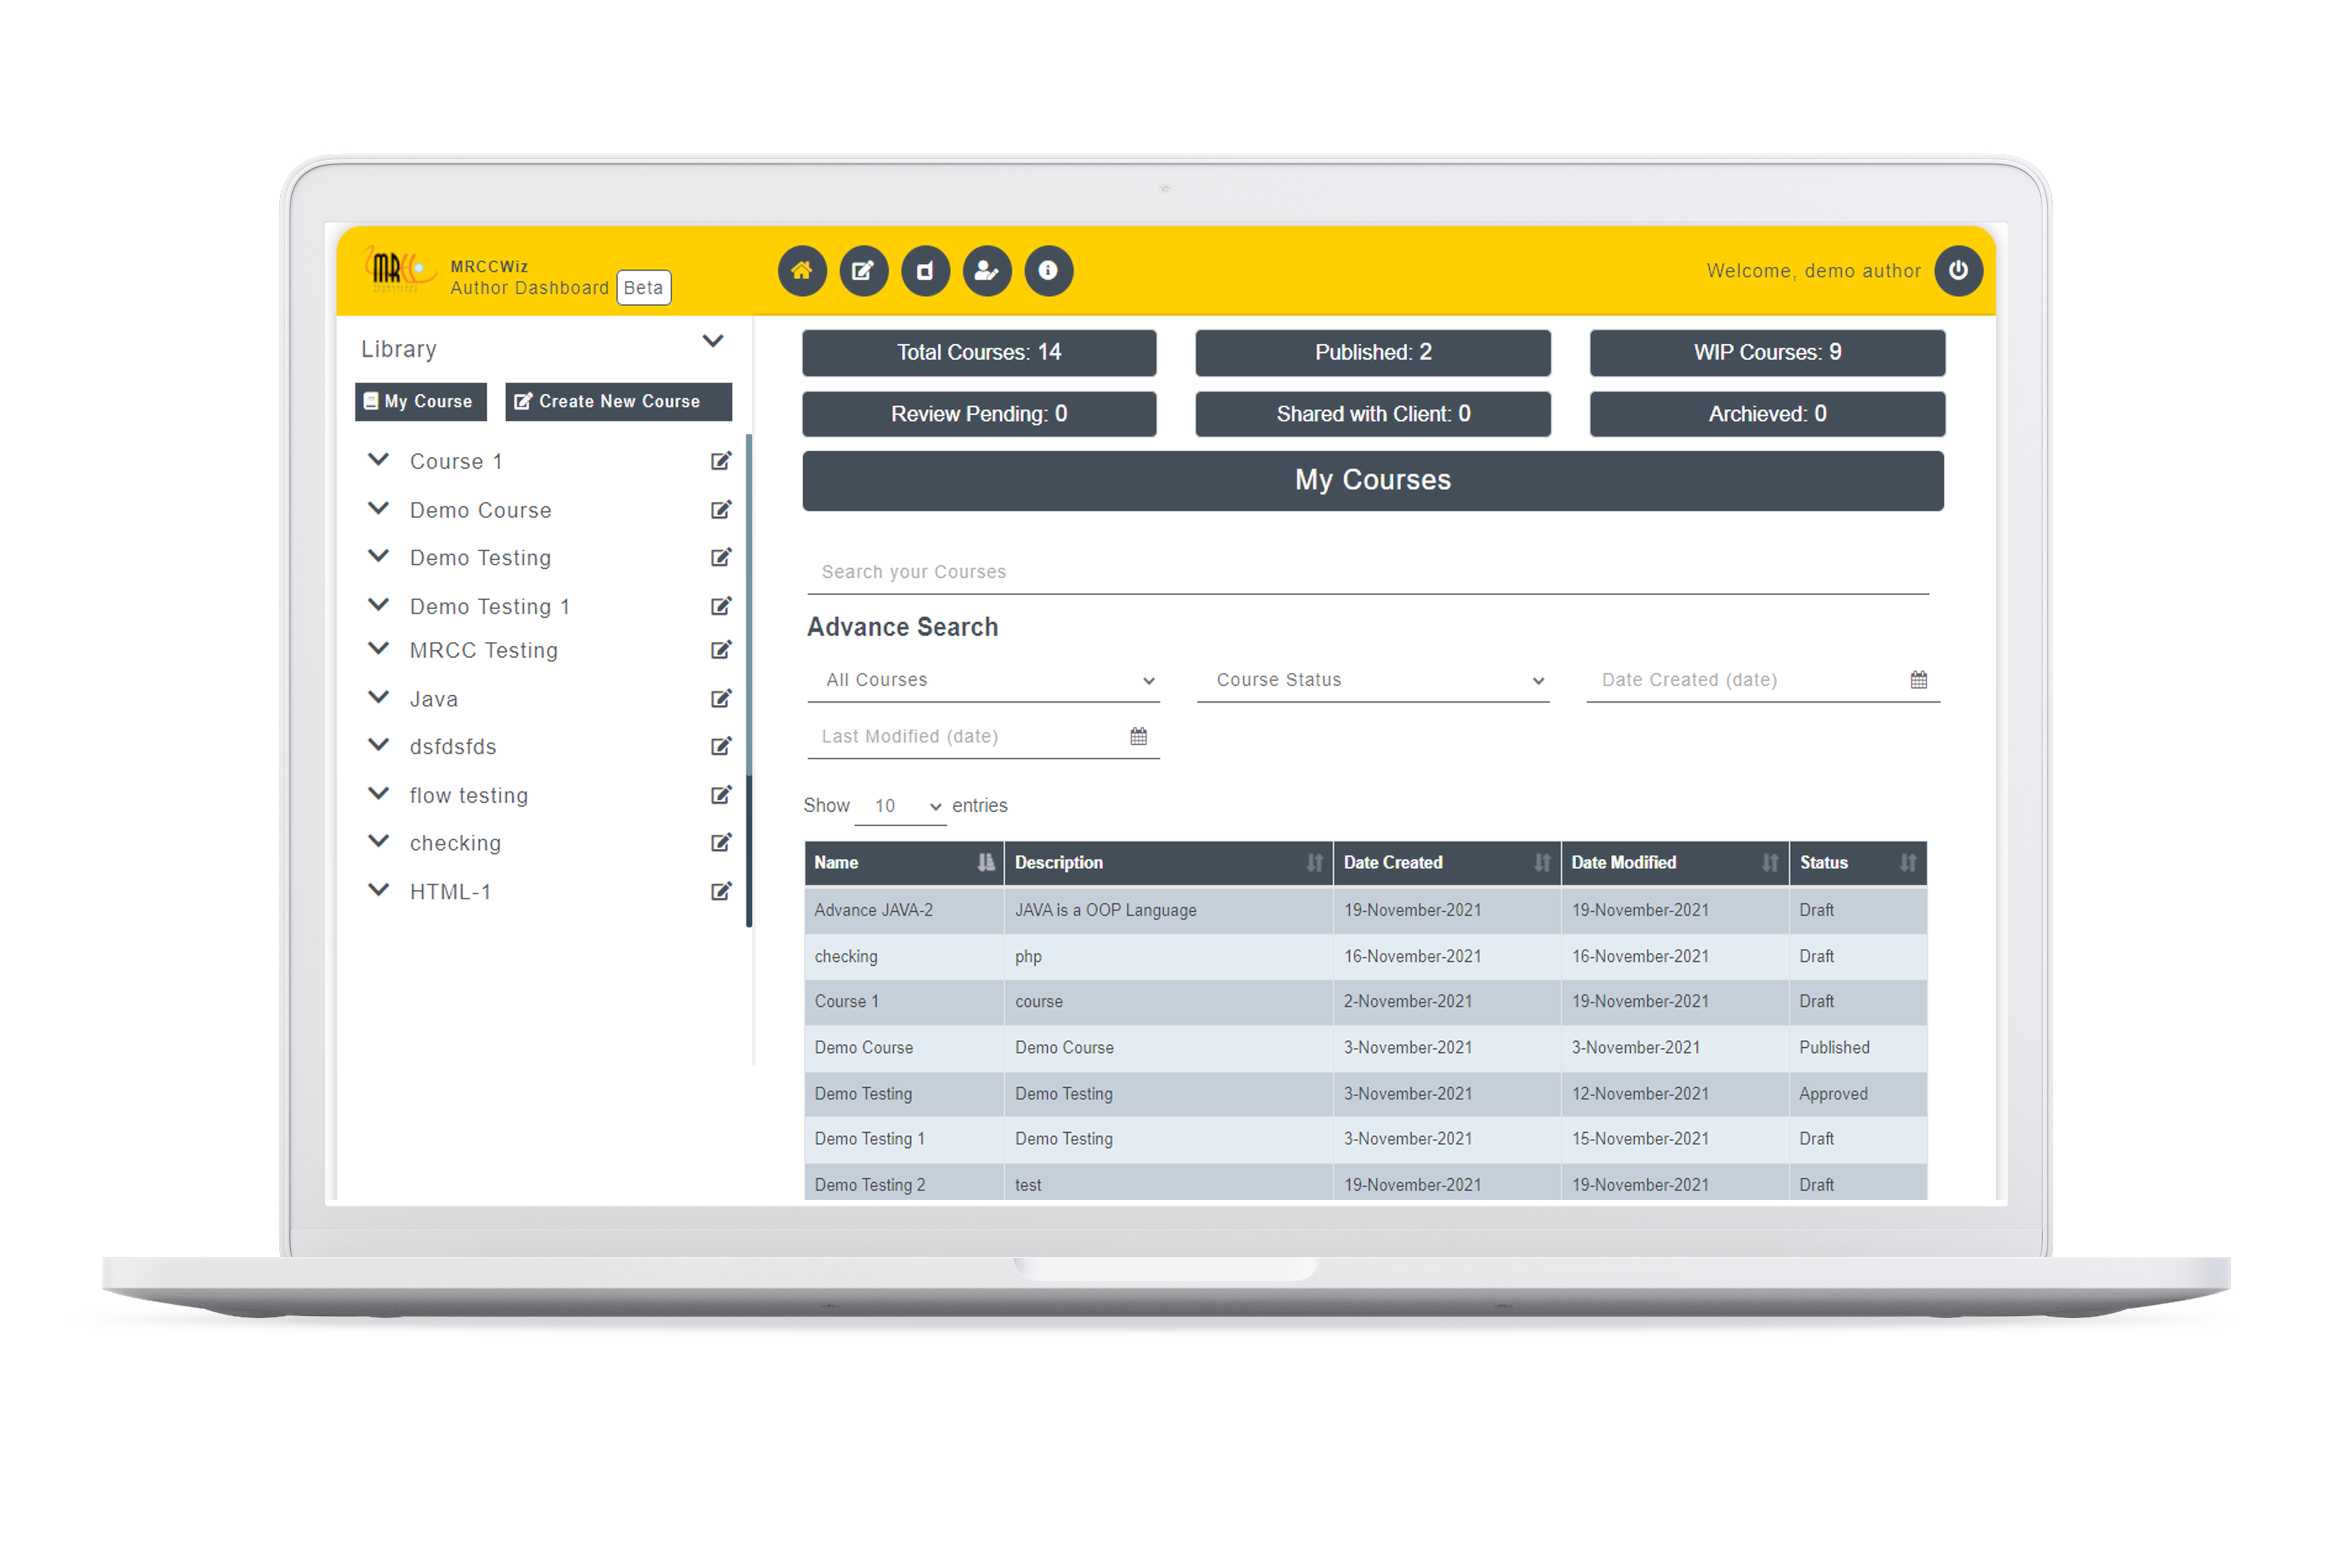Click edit icon next to Demo Course
The width and height of the screenshot is (2352, 1568).
pos(720,510)
